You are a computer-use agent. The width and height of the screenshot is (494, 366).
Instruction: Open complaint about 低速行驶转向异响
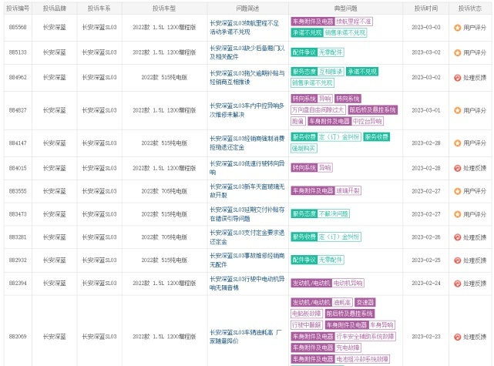[247, 167]
